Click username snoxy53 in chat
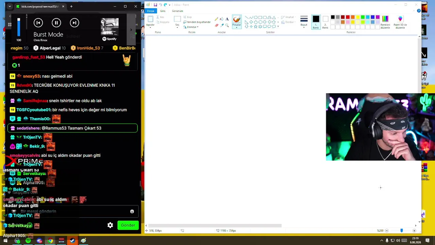Viewport: 435px width, 245px height. (x=31, y=76)
